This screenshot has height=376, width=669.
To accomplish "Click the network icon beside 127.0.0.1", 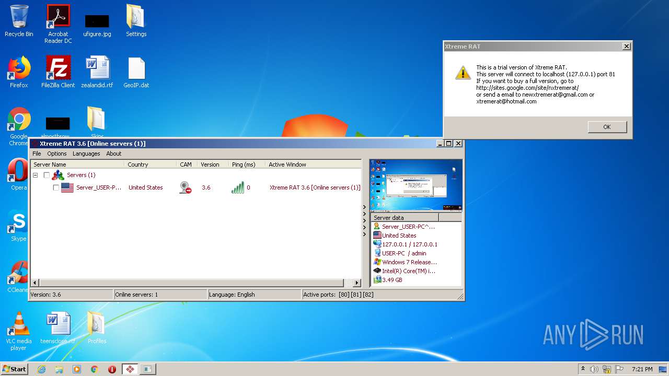I will [377, 244].
